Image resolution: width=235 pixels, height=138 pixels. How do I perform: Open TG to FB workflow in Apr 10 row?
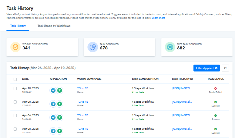(83, 88)
